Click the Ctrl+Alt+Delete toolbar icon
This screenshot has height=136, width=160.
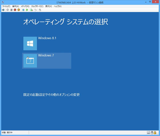tap(3, 10)
